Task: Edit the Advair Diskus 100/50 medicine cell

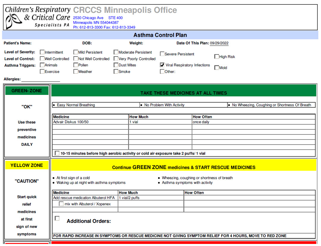Action: click(90, 122)
